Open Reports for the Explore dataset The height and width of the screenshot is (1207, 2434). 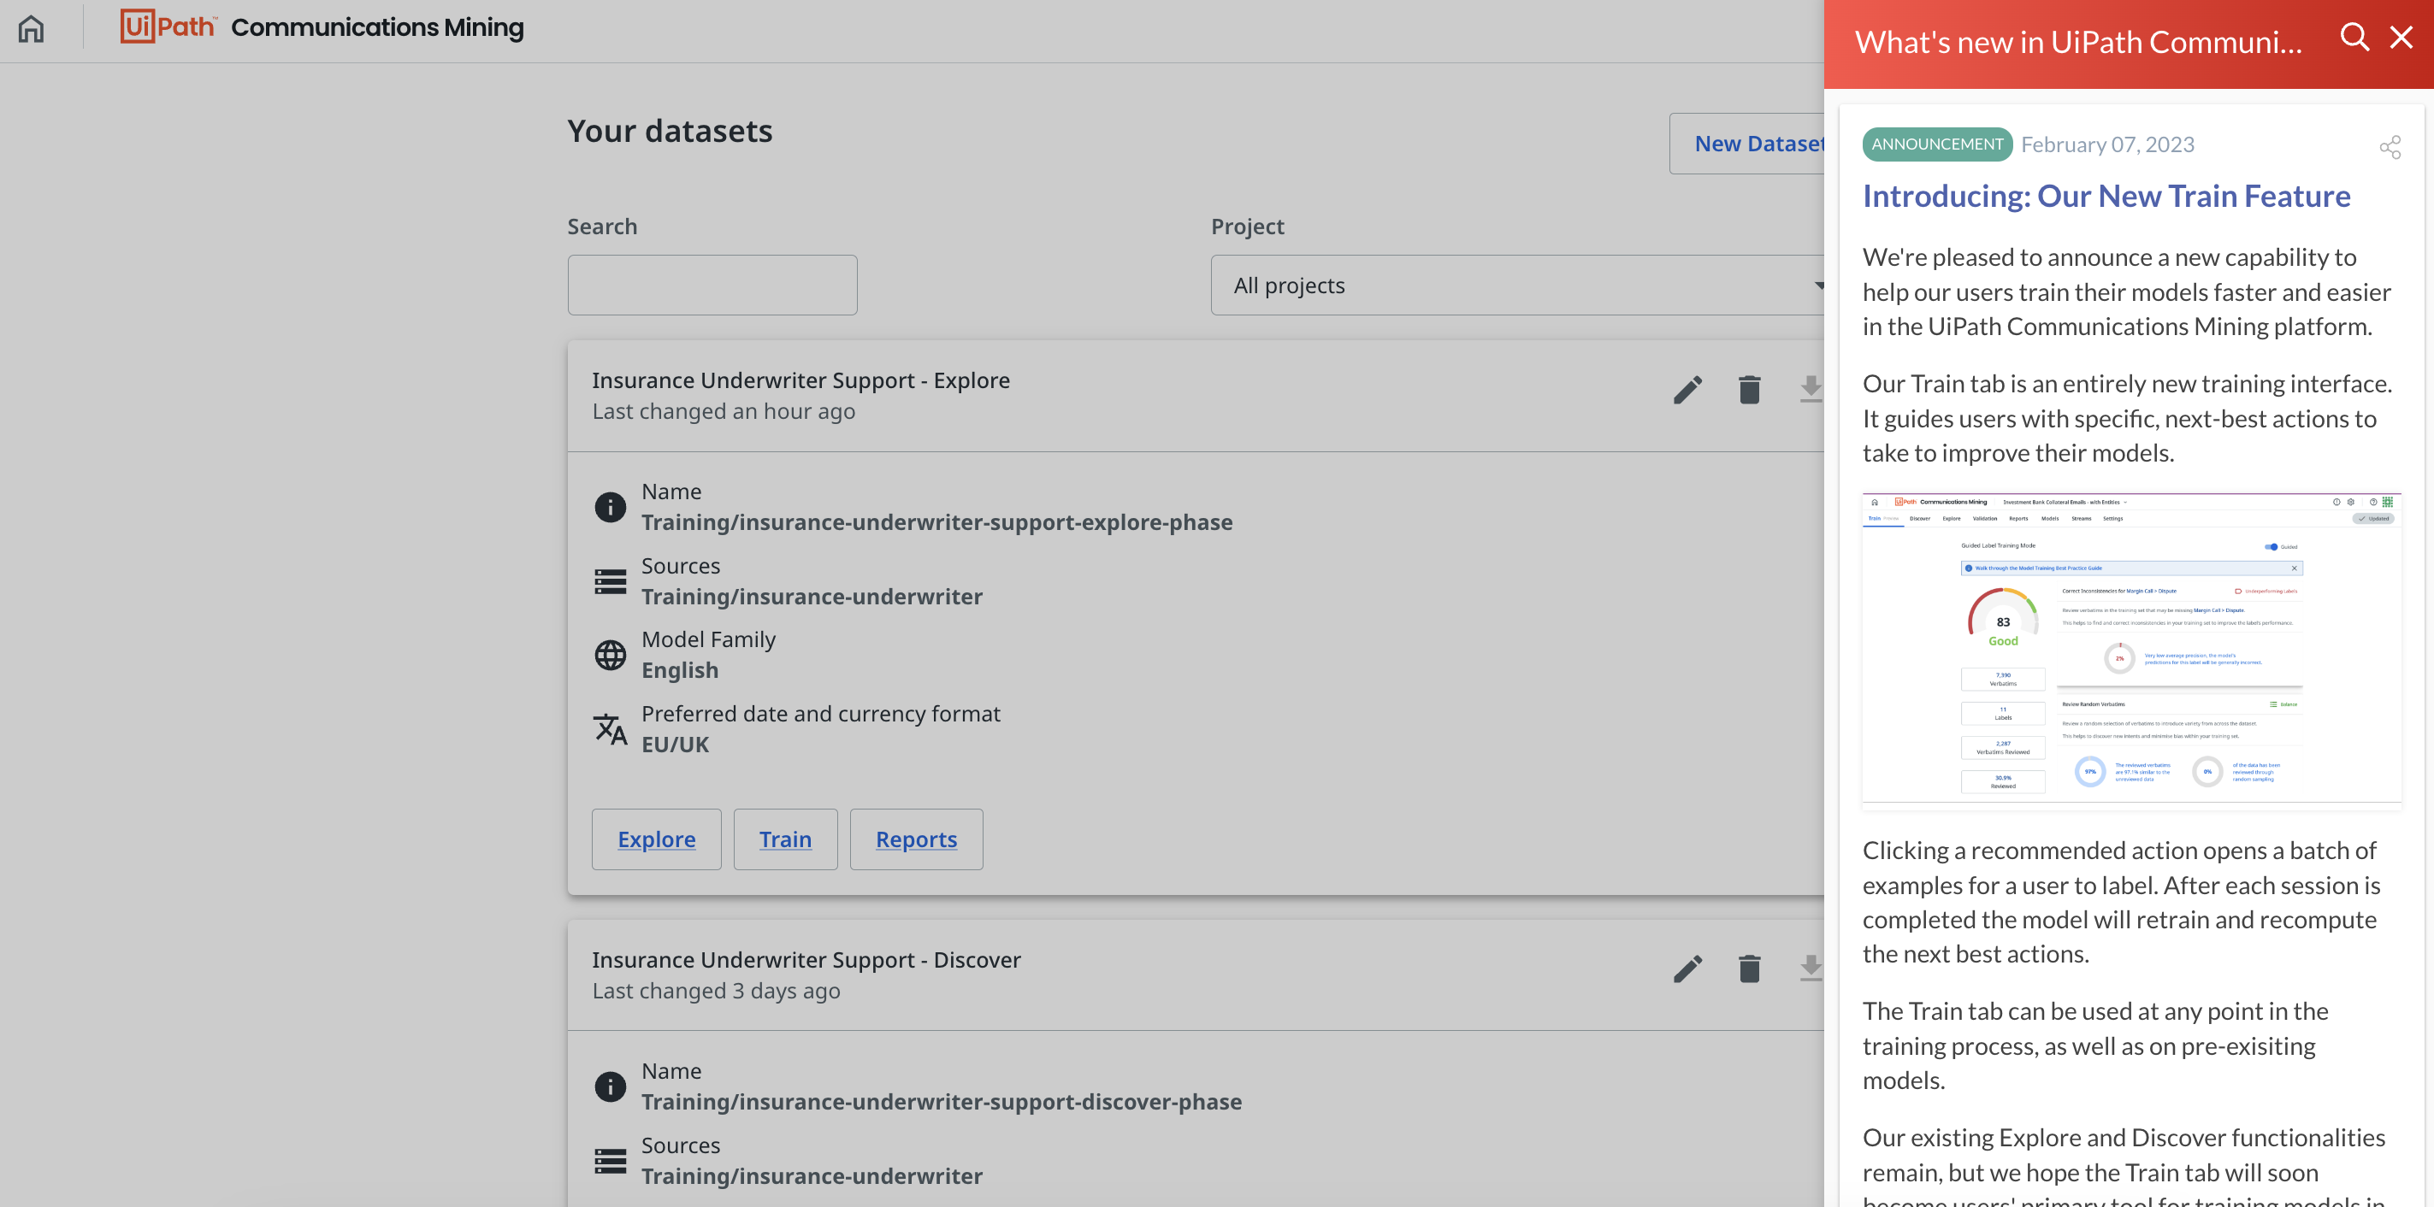tap(916, 839)
